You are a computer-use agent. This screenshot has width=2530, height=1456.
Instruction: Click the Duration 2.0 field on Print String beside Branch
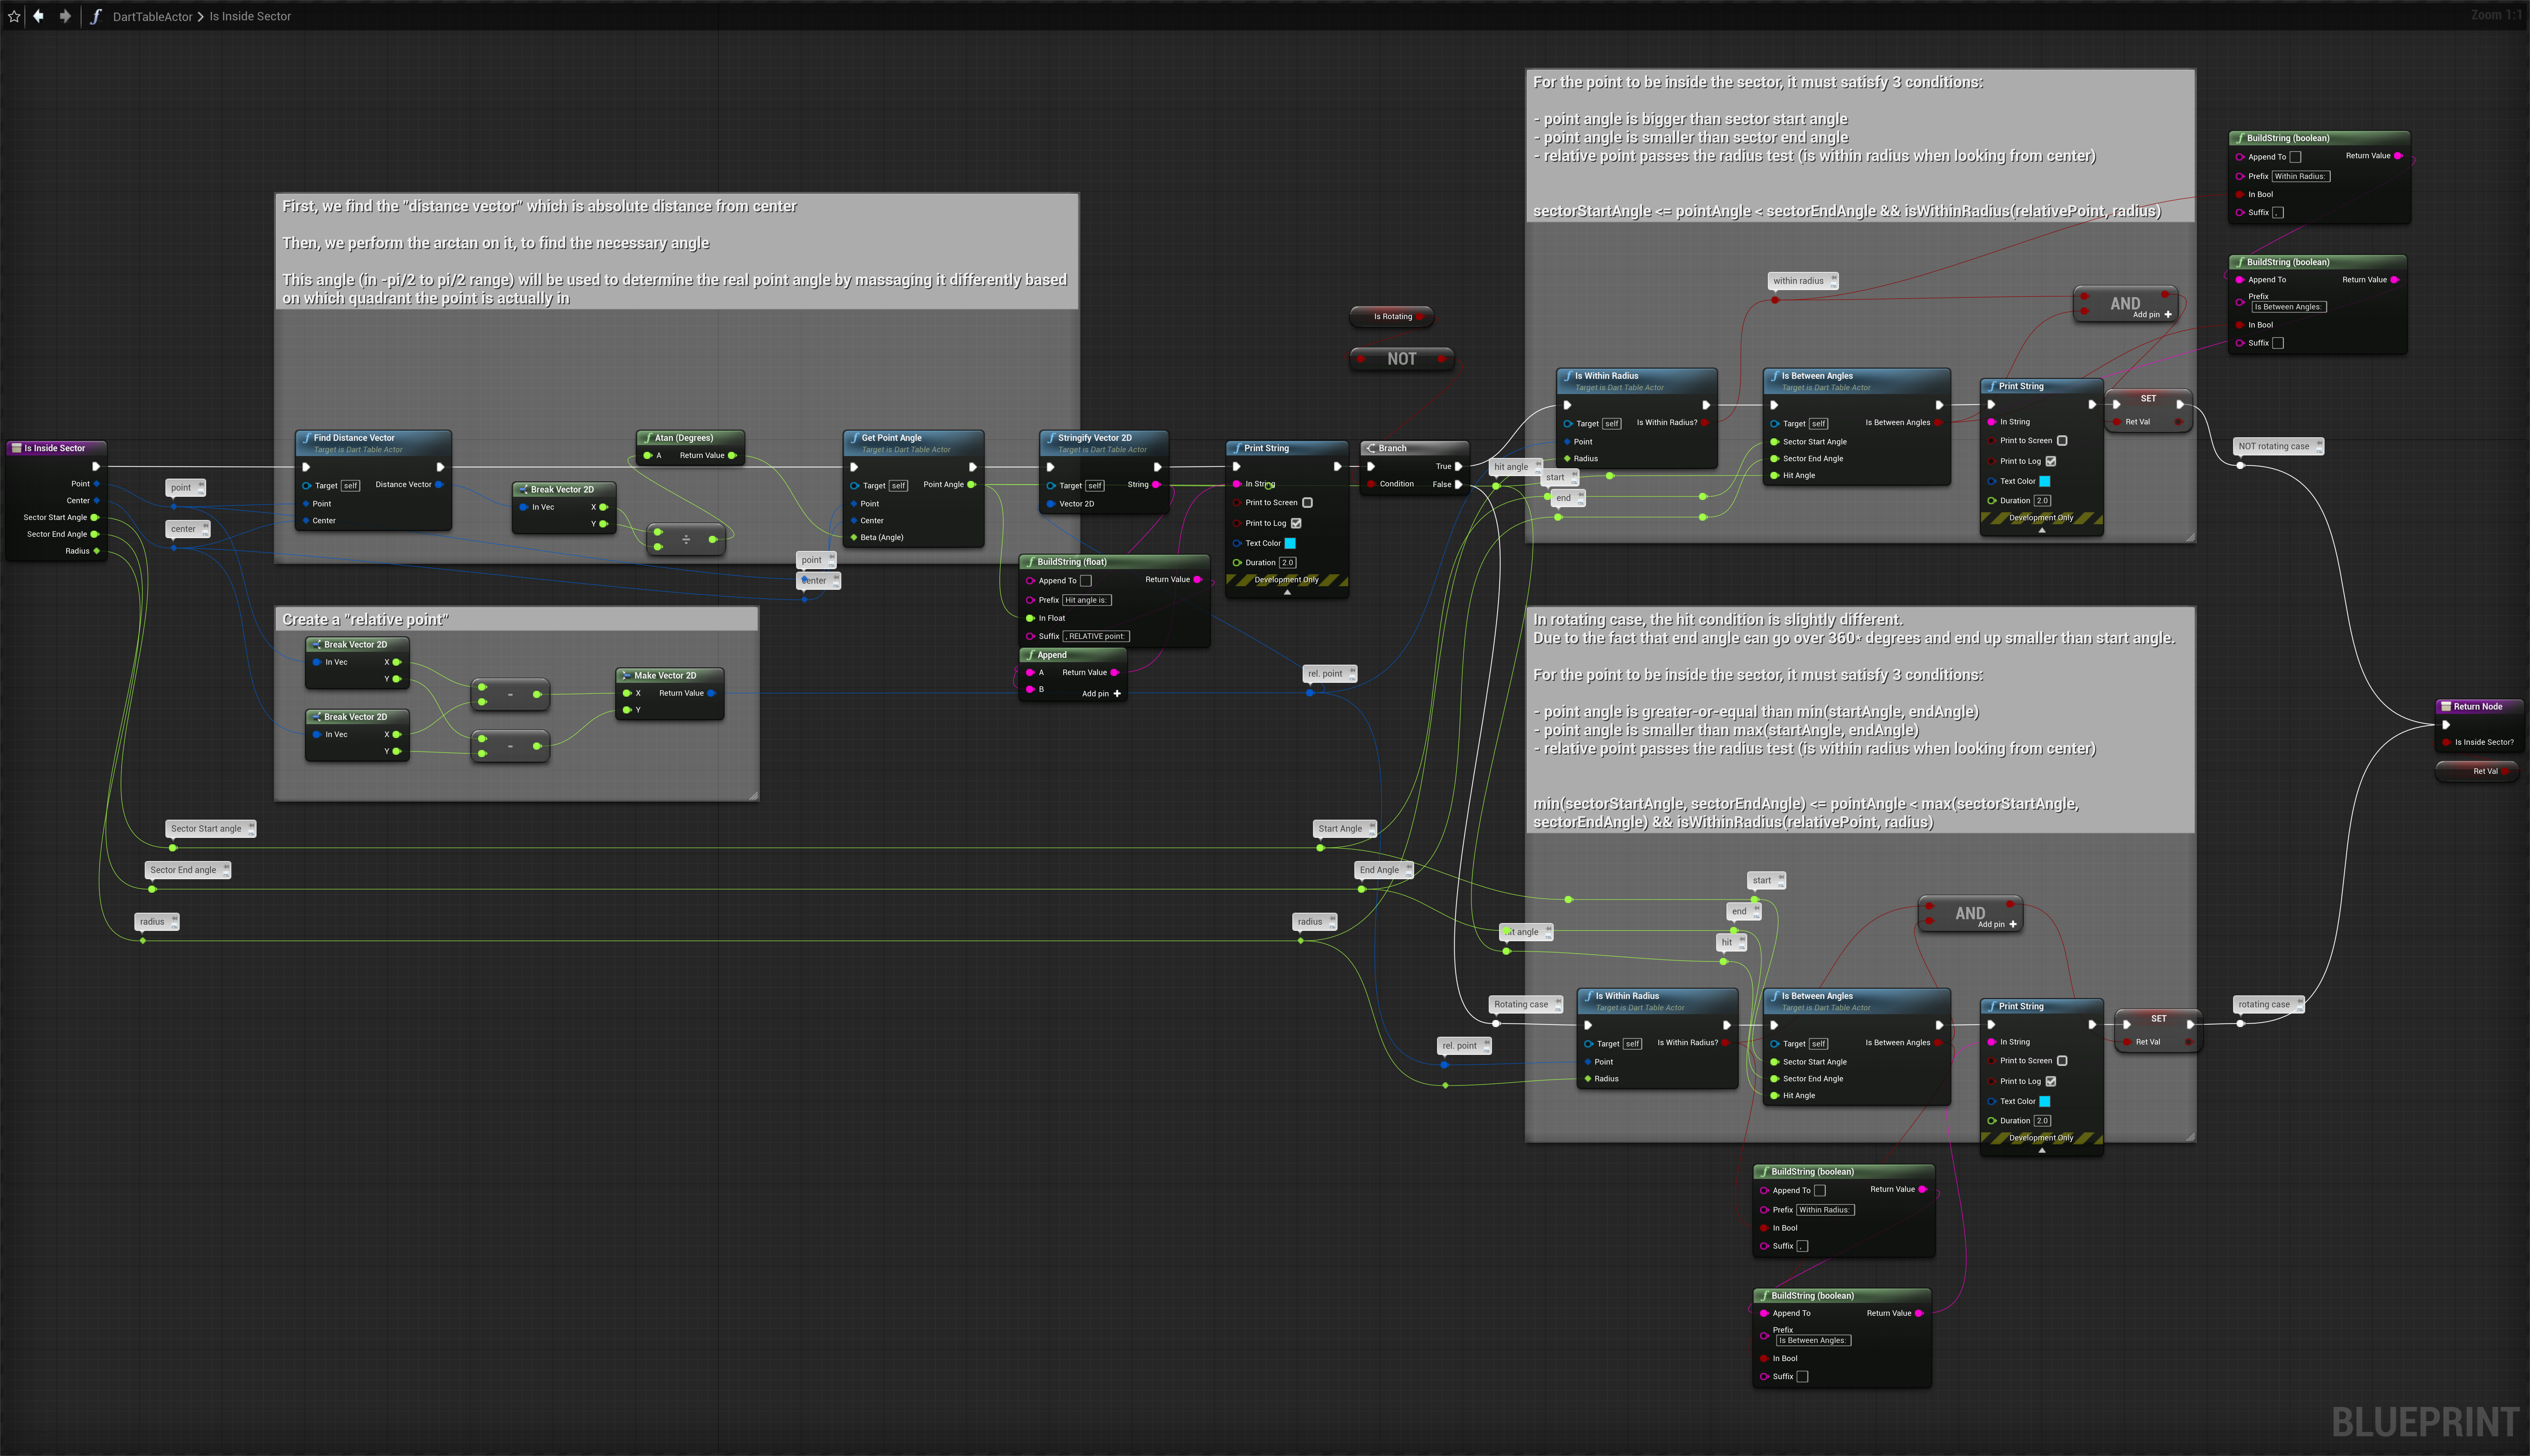[x=1288, y=563]
